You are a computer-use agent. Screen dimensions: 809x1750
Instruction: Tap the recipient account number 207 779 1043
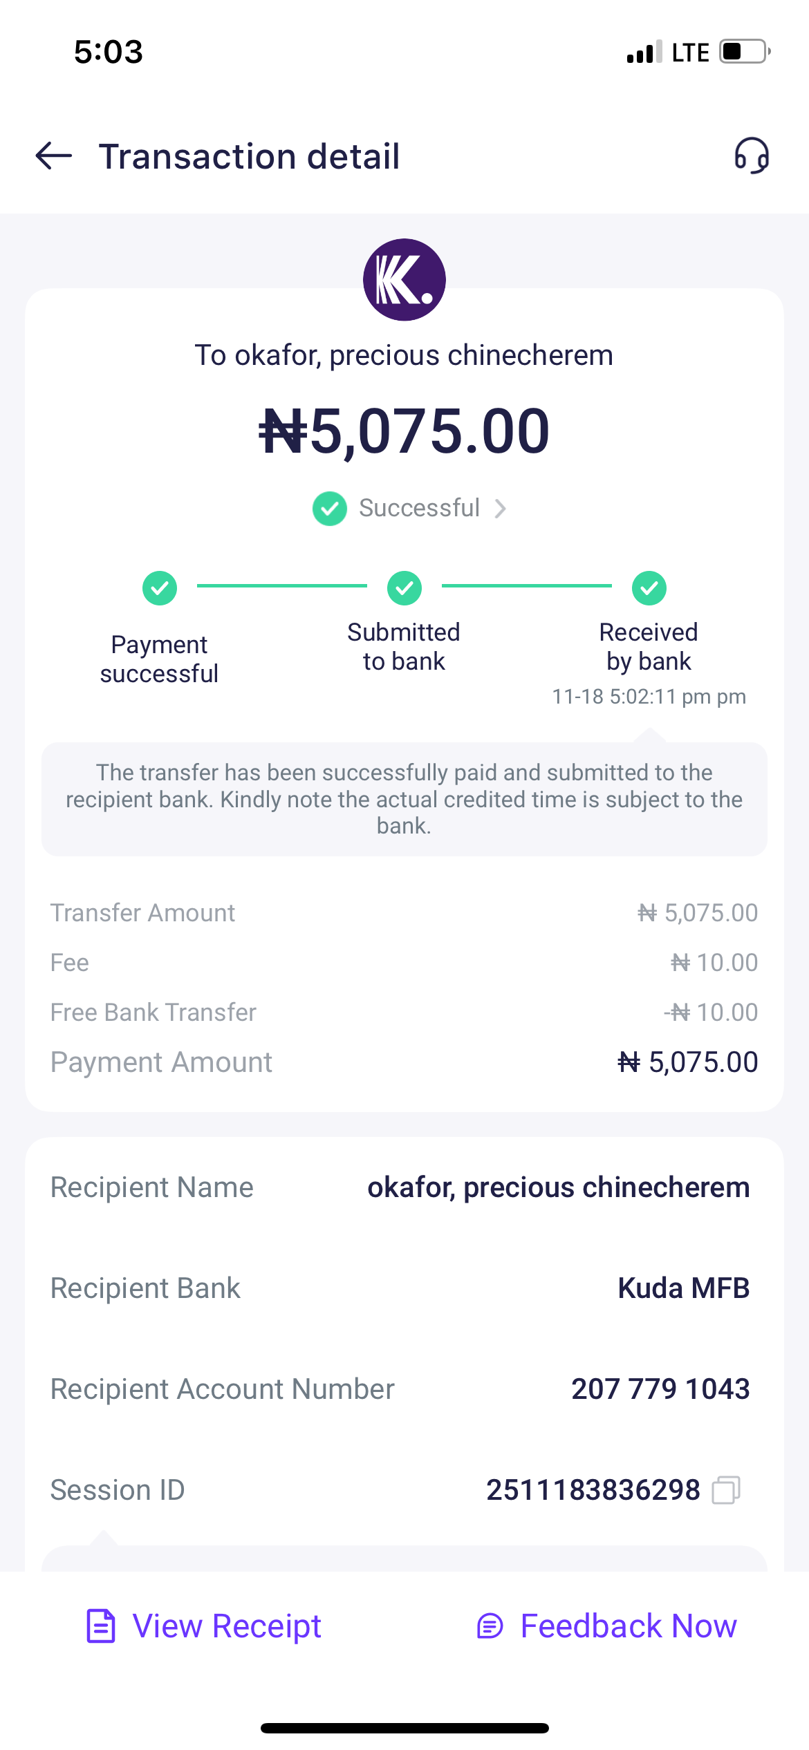tap(660, 1389)
